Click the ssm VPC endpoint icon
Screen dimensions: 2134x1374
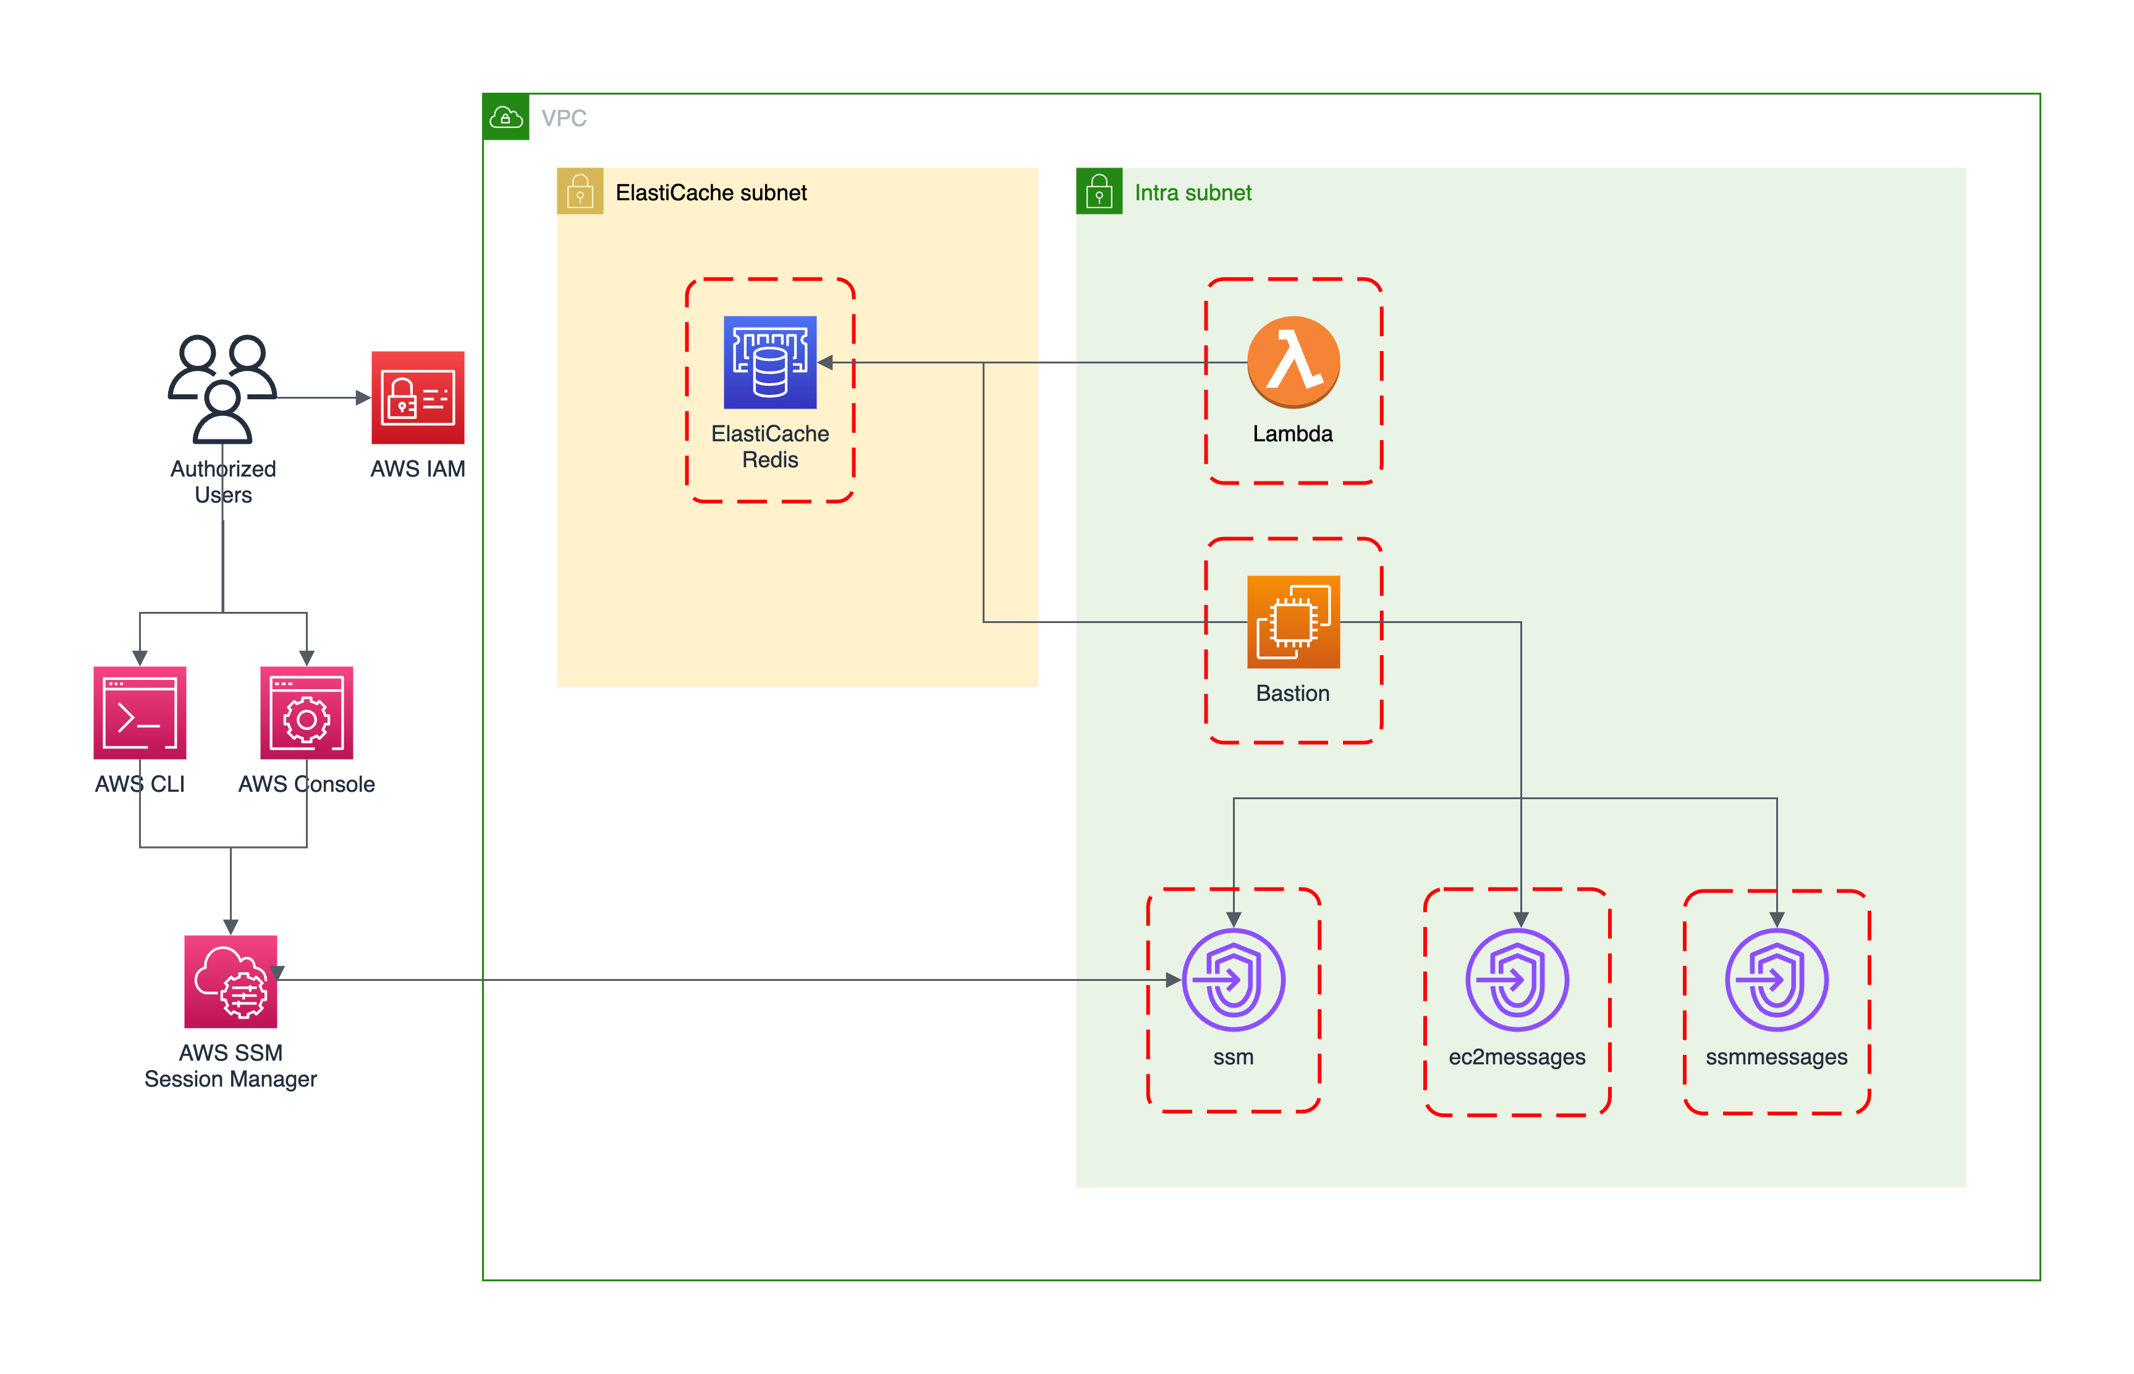pyautogui.click(x=1233, y=980)
